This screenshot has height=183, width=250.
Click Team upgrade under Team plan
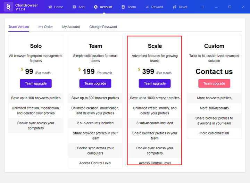95,83
